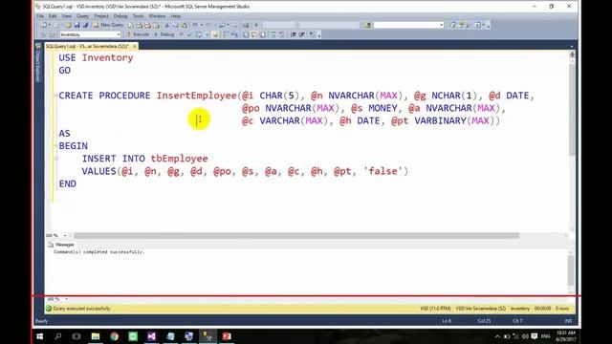Click the Windows Start button
The image size is (612, 344).
coord(40,336)
